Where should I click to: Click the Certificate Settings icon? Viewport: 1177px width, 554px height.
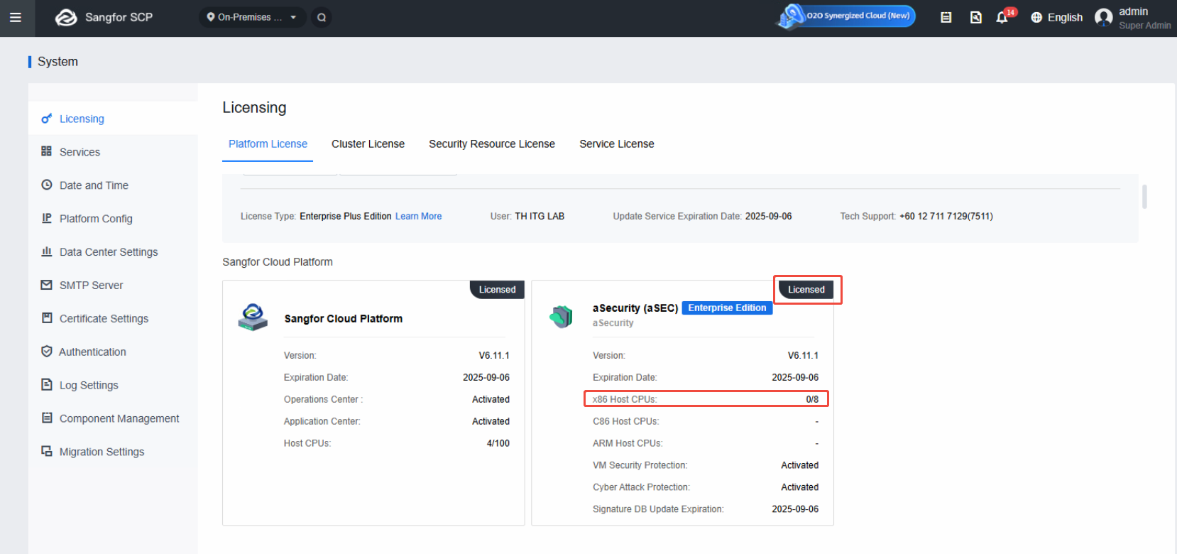(47, 318)
